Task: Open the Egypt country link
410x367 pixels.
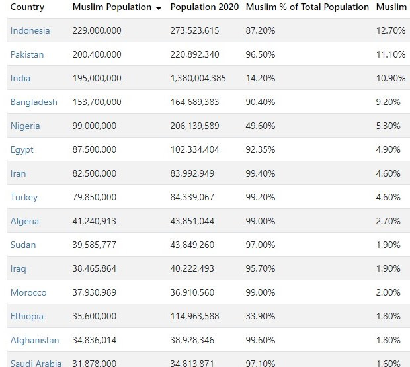Action: click(x=22, y=150)
